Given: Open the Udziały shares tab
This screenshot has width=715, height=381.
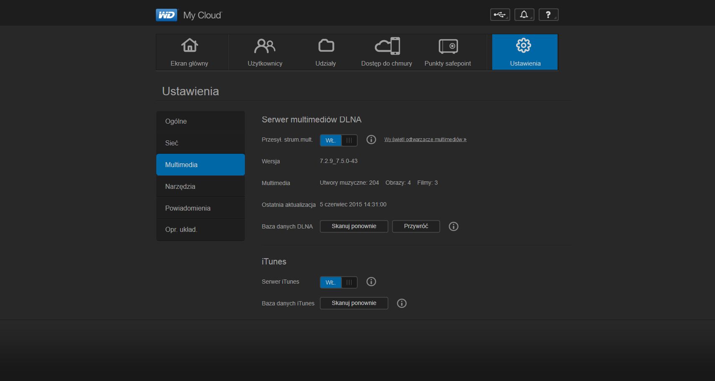Looking at the screenshot, I should coord(326,52).
